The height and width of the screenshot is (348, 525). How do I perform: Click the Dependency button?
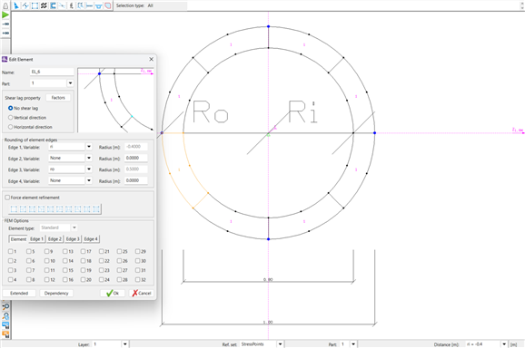[x=56, y=294]
